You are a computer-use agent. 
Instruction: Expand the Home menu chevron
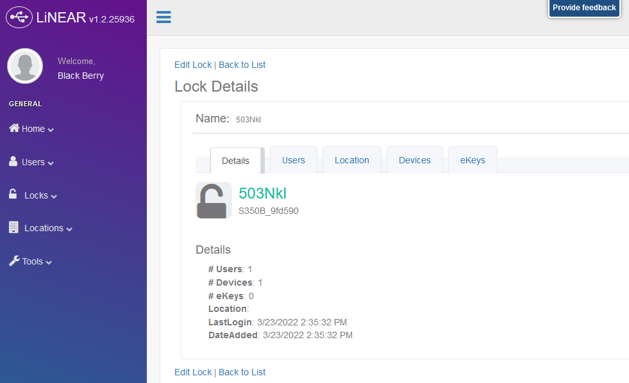click(51, 130)
